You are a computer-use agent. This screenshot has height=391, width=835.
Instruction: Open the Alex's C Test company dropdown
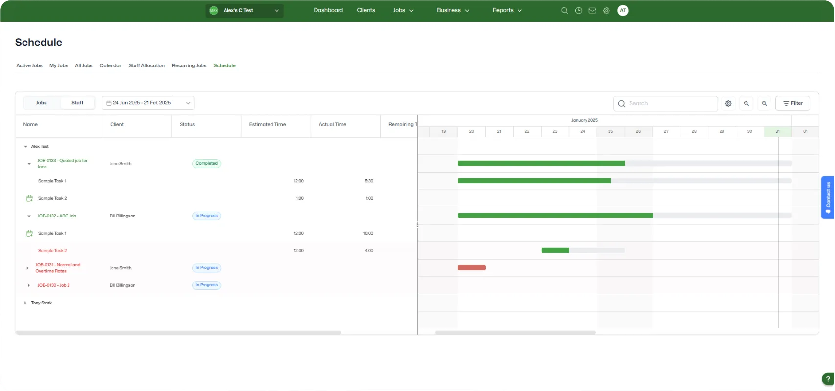coord(245,10)
